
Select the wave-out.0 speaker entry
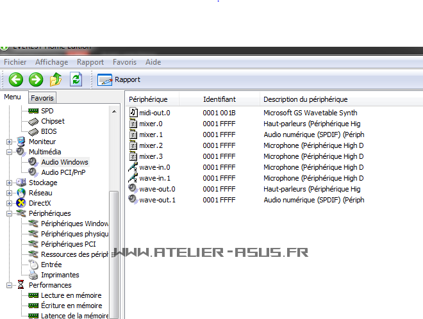point(157,189)
